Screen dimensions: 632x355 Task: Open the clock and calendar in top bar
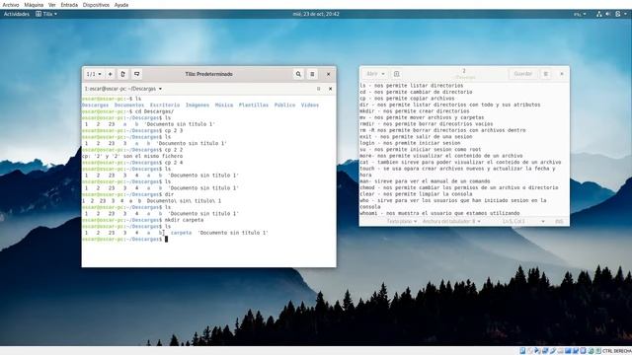[x=316, y=14]
